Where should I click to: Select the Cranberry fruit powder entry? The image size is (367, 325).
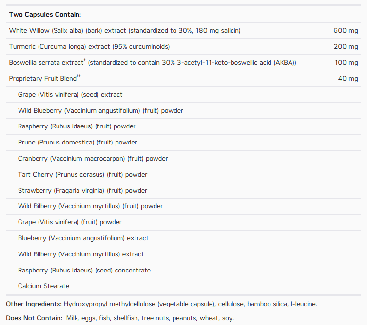tap(93, 159)
